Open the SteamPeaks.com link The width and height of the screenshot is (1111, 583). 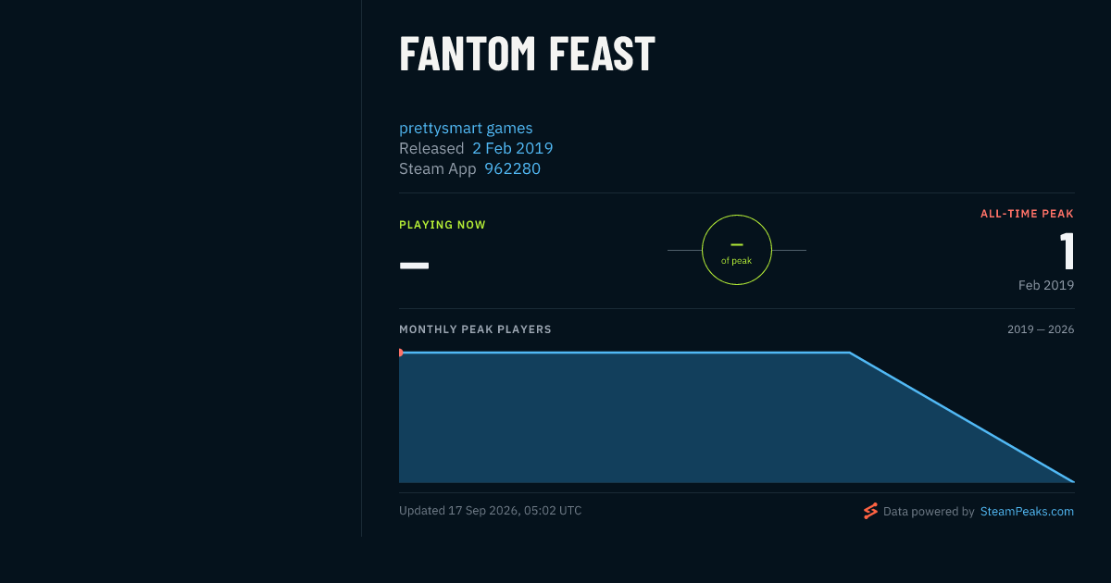1027,511
